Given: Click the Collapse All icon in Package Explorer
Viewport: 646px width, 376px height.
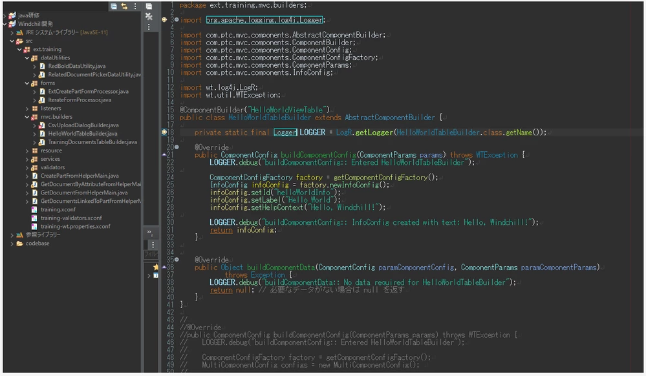Looking at the screenshot, I should click(x=114, y=6).
